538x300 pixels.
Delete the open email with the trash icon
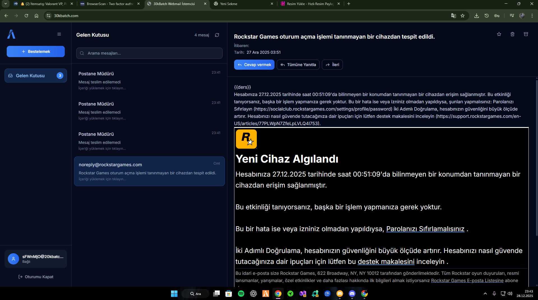(512, 34)
